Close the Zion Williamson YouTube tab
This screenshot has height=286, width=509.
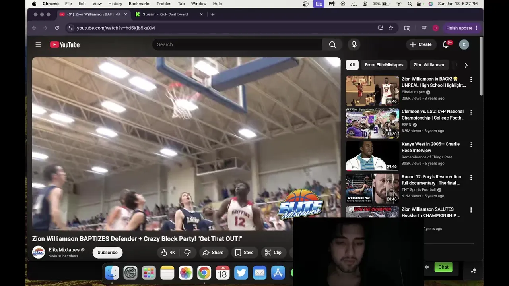[126, 14]
